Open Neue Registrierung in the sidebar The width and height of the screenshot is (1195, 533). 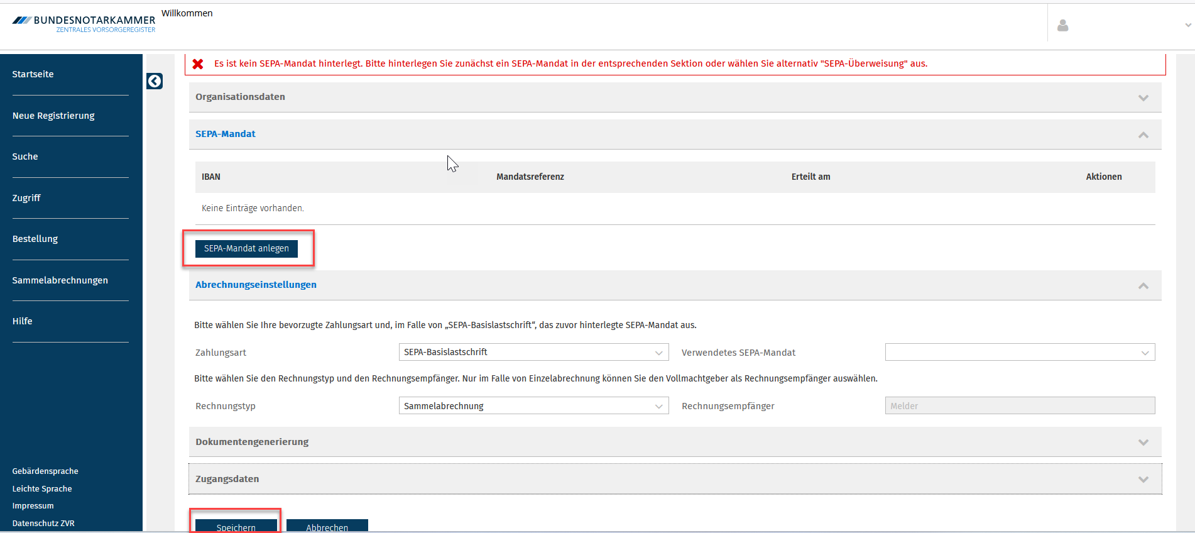tap(53, 116)
